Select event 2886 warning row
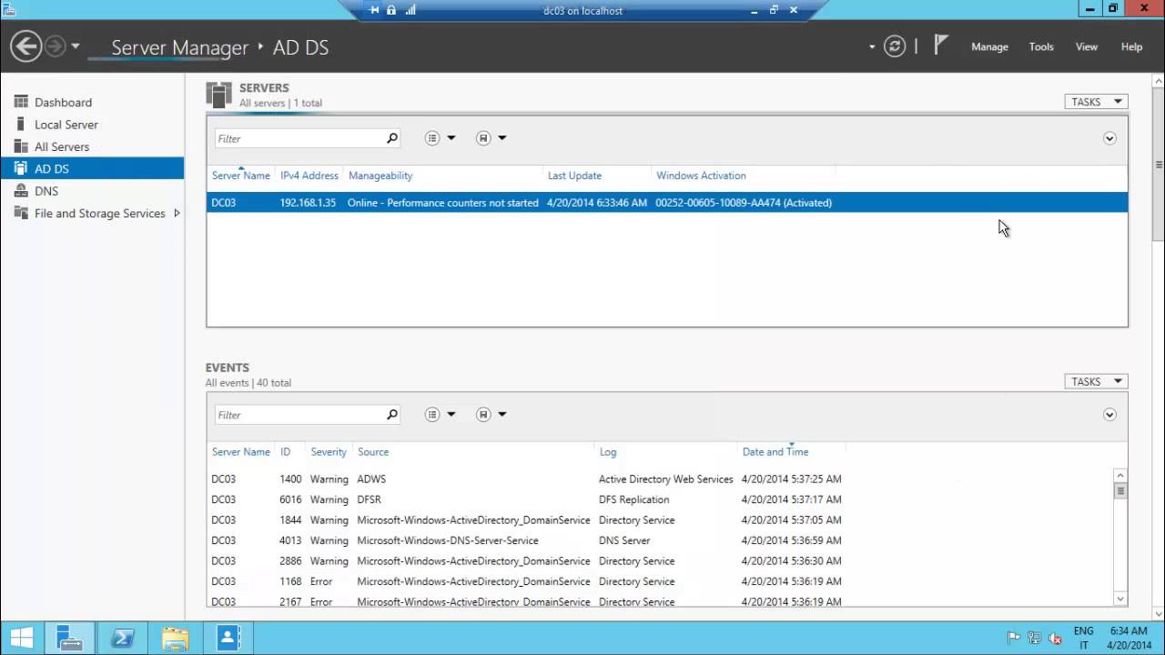Viewport: 1165px width, 655px height. point(660,561)
